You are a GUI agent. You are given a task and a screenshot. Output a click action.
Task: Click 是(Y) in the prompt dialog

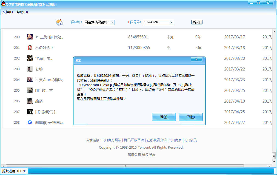point(164,117)
